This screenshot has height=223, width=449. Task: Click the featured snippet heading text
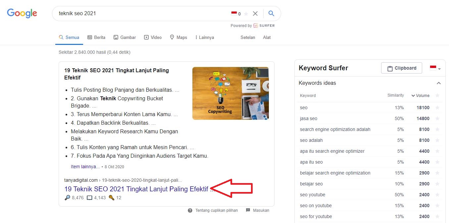pos(117,74)
